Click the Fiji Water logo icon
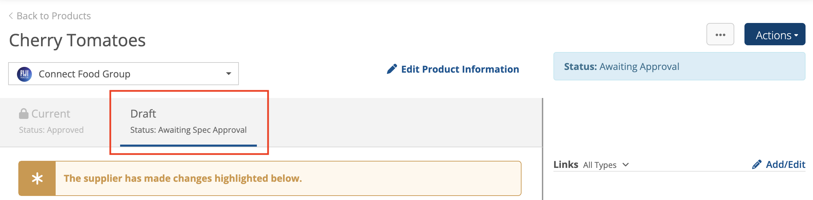Screen dimensions: 813x200 pos(24,74)
